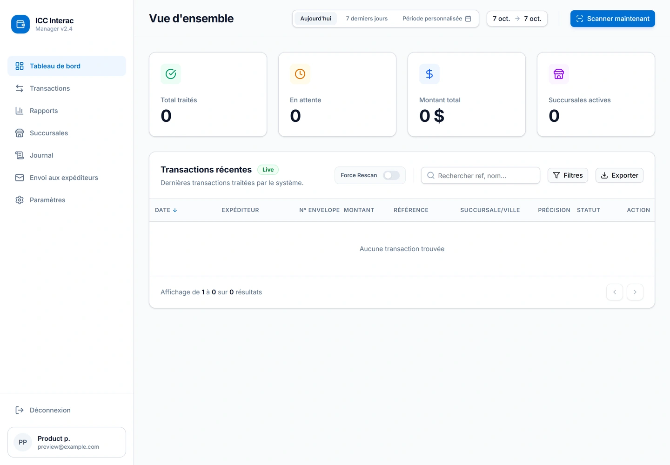Open Succursales in the sidebar menu
The image size is (670, 465).
click(67, 133)
